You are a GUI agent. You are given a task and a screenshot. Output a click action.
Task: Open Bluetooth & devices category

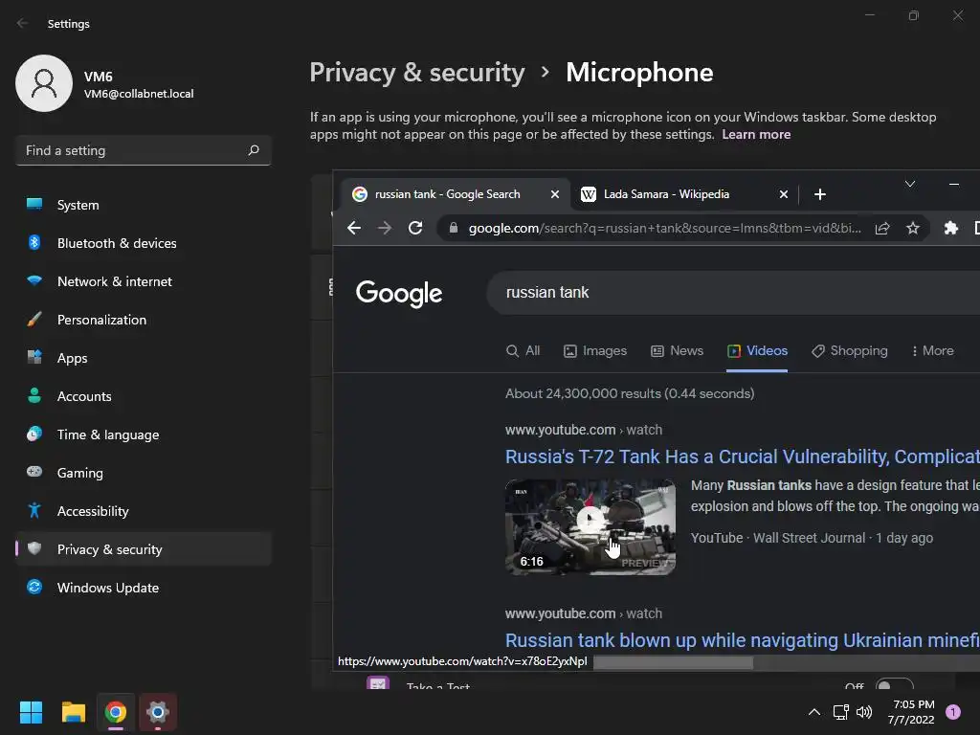pyautogui.click(x=144, y=243)
